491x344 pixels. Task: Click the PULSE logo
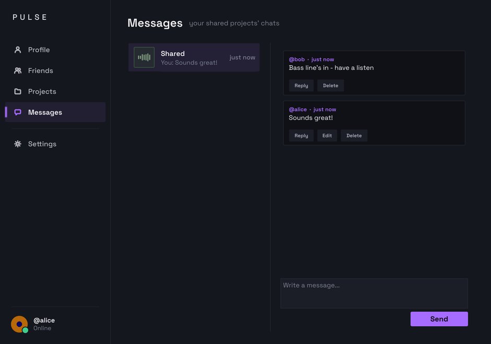click(x=30, y=17)
